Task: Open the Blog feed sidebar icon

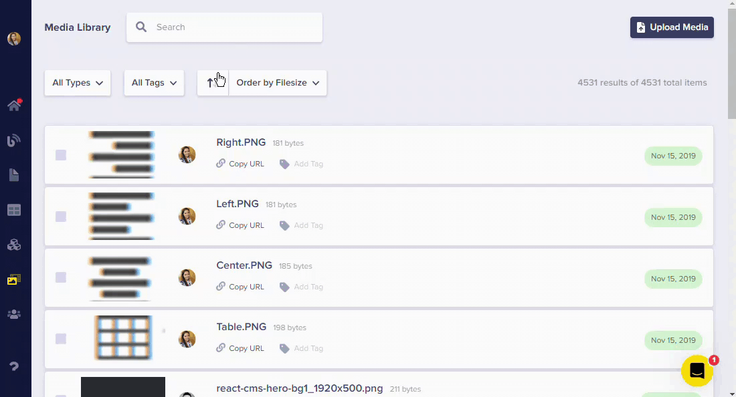Action: (x=14, y=140)
